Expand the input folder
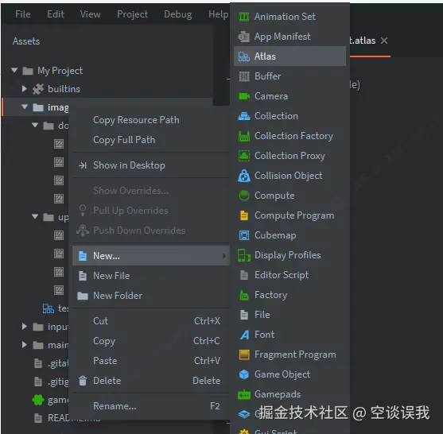 click(25, 327)
